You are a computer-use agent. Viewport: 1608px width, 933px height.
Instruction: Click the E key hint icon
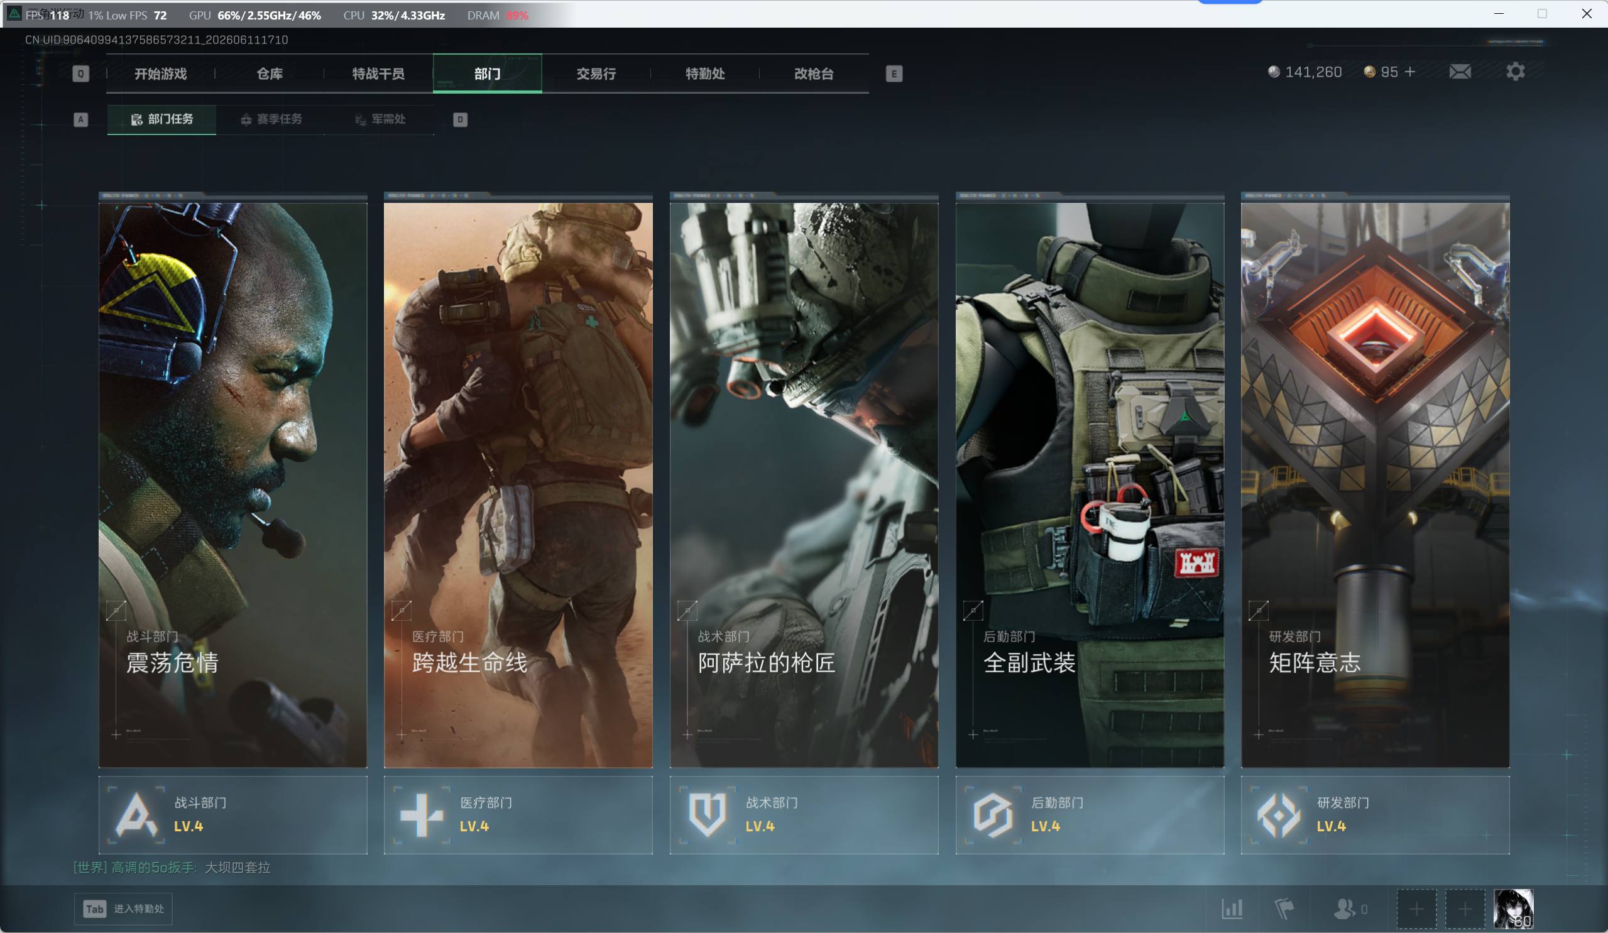[894, 74]
